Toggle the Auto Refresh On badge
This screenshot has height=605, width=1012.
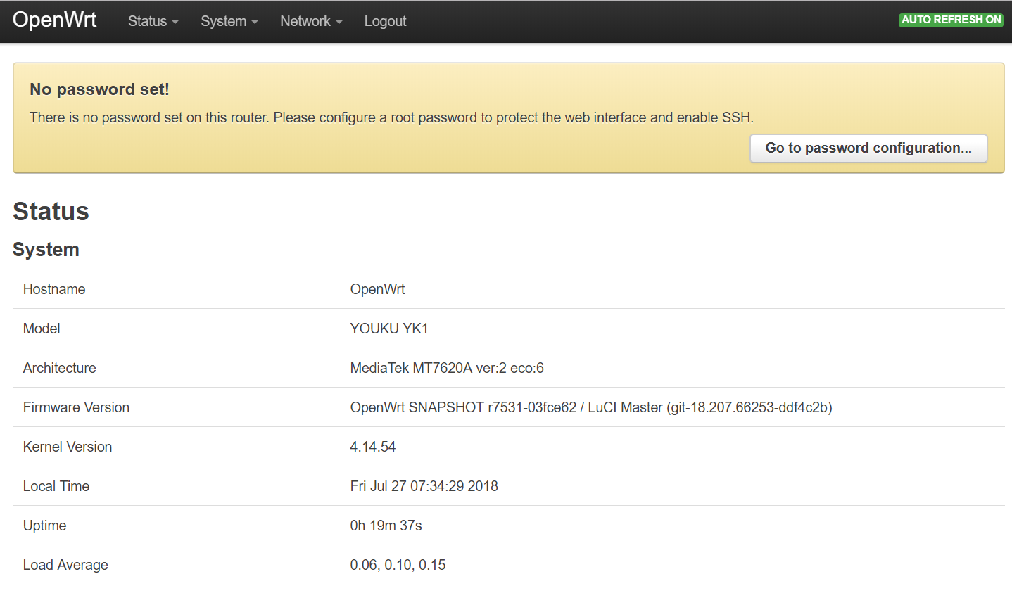(951, 20)
